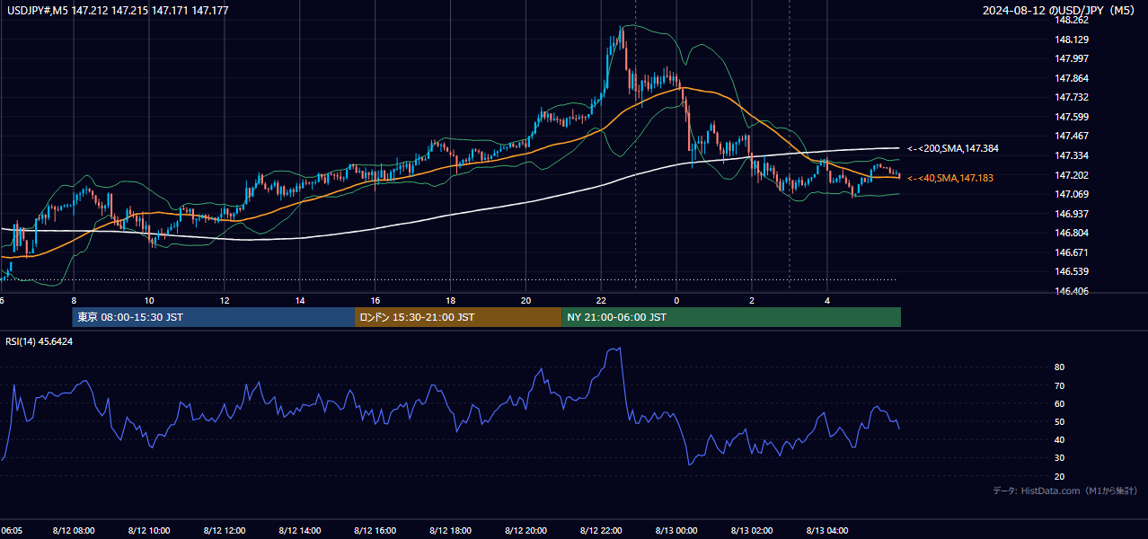Click the 8/13 02:00 date label
This screenshot has height=539, width=1148.
pos(752,530)
